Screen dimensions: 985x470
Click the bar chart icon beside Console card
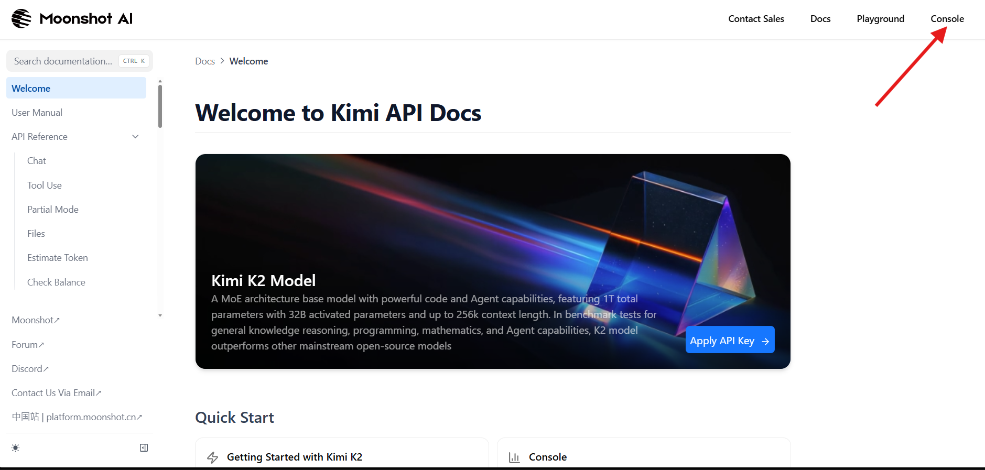pyautogui.click(x=514, y=457)
